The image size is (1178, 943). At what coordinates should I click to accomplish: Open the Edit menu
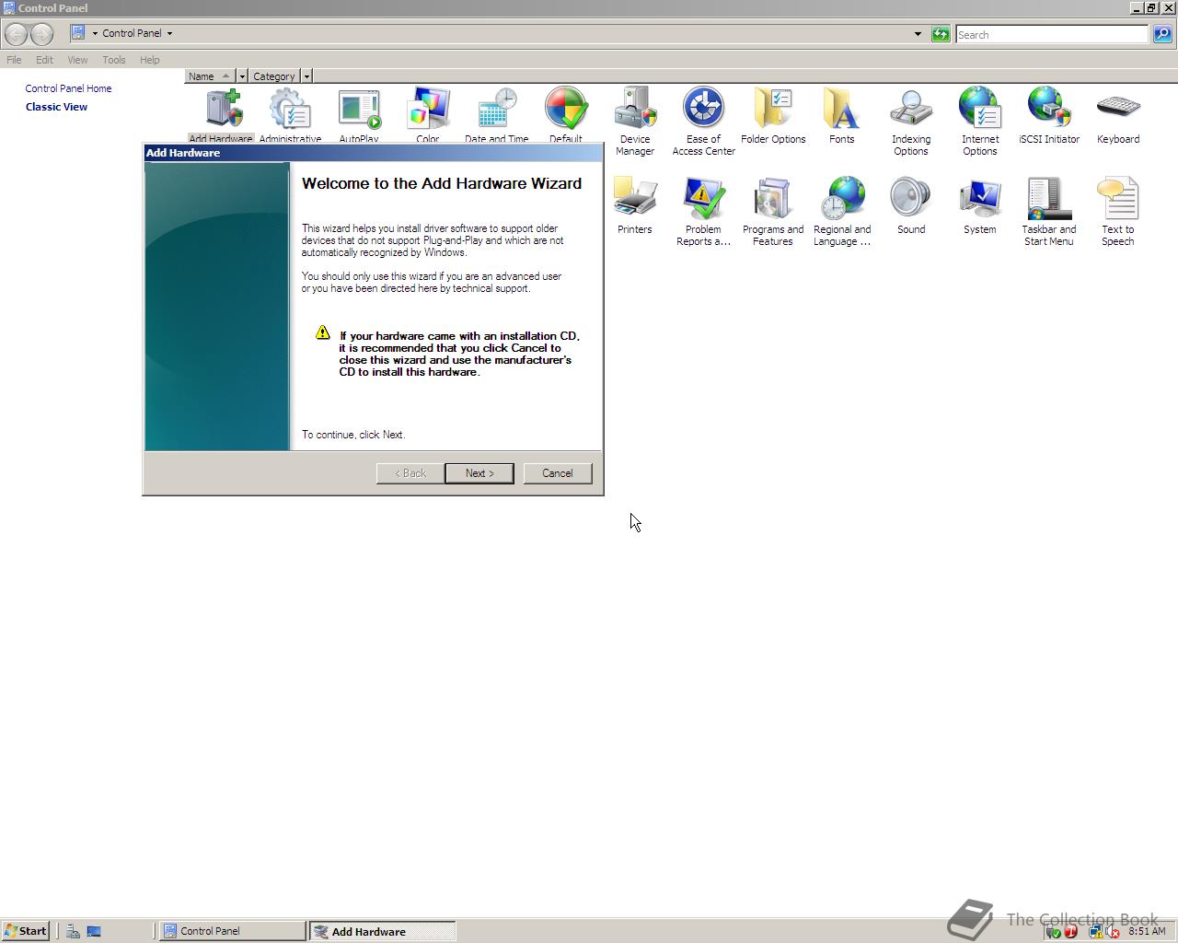click(44, 60)
